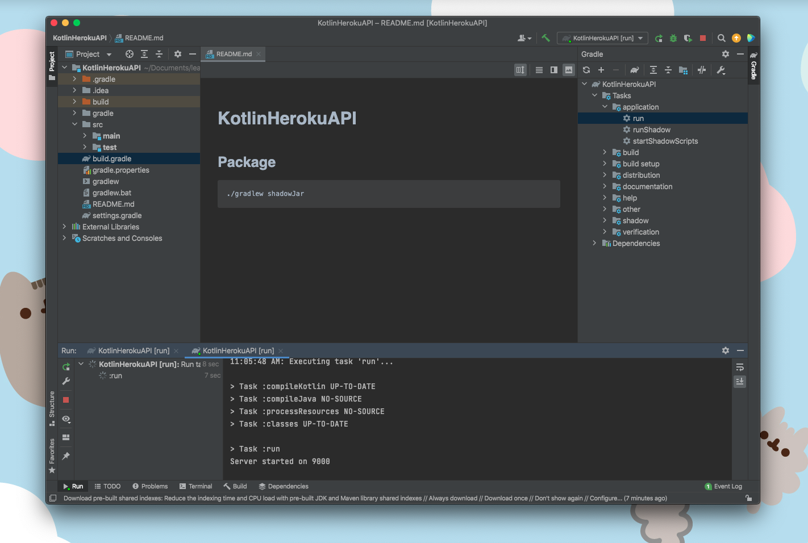Click Execute Gradle Task elephant icon
Image resolution: width=808 pixels, height=543 pixels.
(635, 70)
